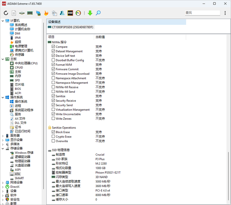Click the 设备描述 column header
Image resolution: width=231 pixels, height=205 pixels.
tap(116, 22)
